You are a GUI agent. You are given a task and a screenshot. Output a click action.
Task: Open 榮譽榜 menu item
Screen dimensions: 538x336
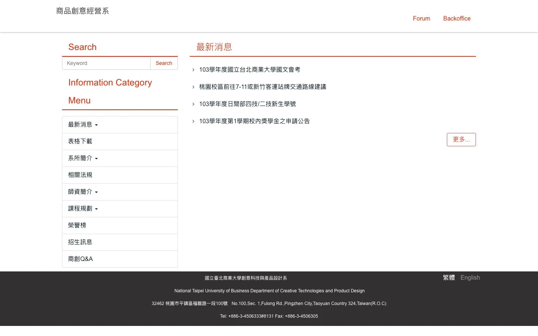tap(120, 225)
